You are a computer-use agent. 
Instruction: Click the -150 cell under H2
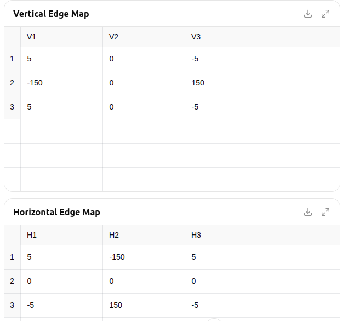pyautogui.click(x=144, y=257)
